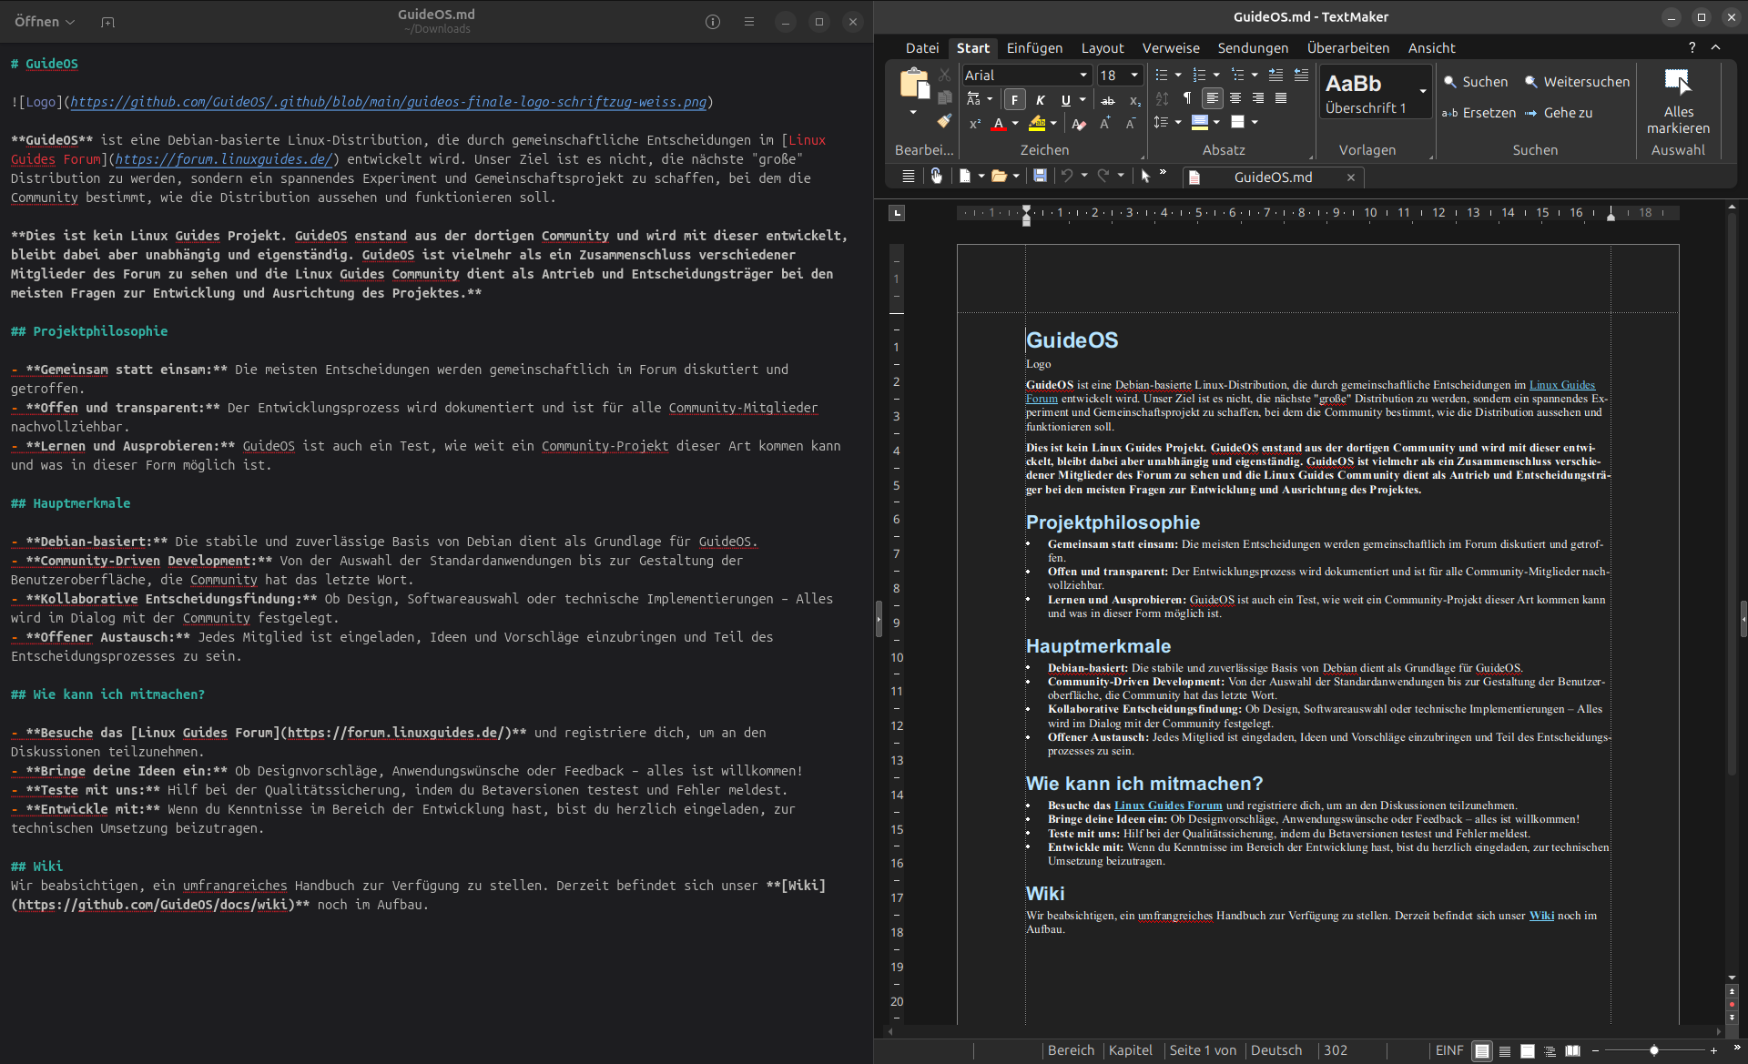Open the Öffnen dropdown in the text editor

[45, 22]
